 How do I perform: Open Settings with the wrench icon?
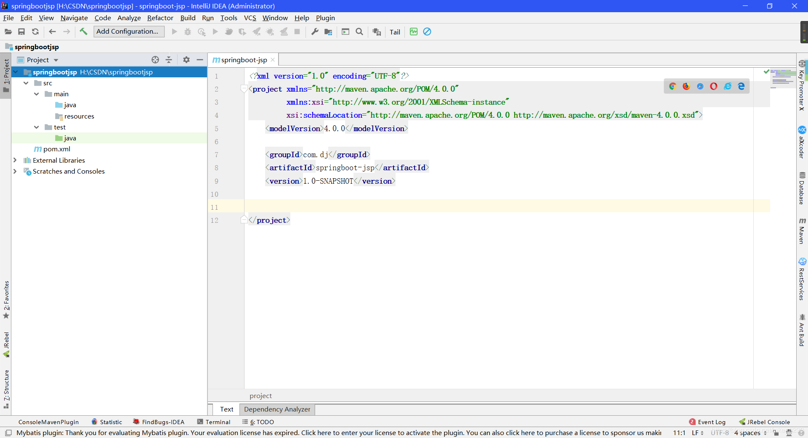(x=314, y=32)
